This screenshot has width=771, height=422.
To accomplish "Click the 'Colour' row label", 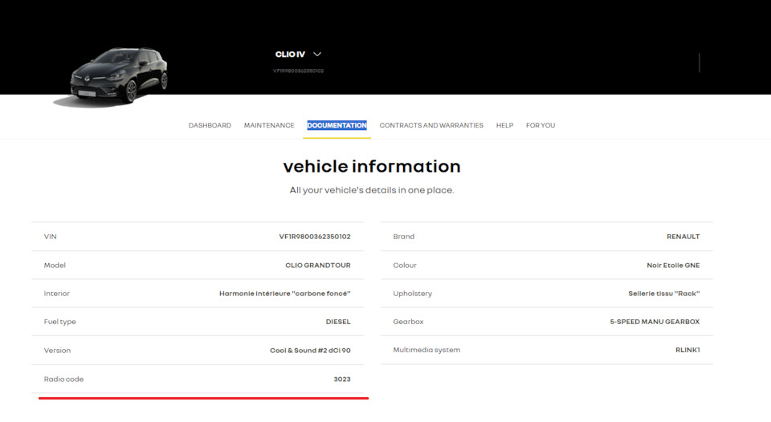I will point(405,265).
